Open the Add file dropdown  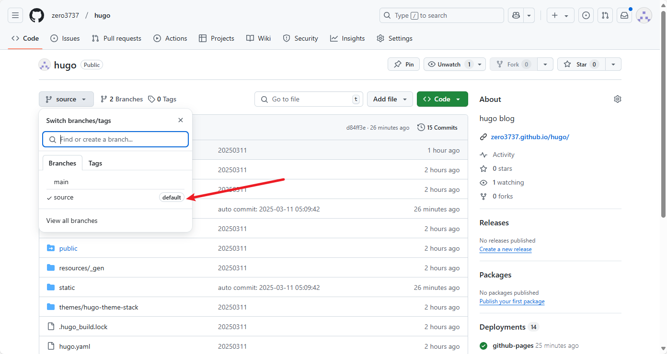point(390,99)
